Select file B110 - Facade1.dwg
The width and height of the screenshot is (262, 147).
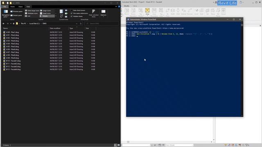[x=13, y=61]
